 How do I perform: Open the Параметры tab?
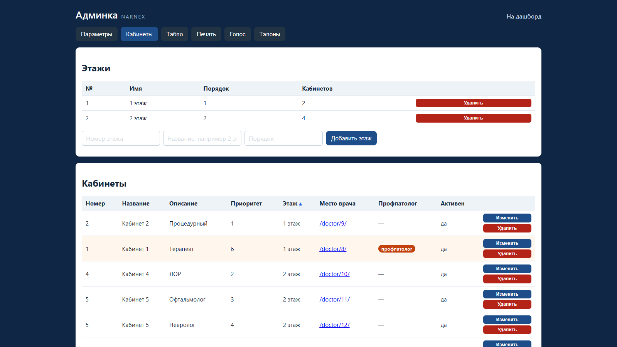(x=96, y=34)
